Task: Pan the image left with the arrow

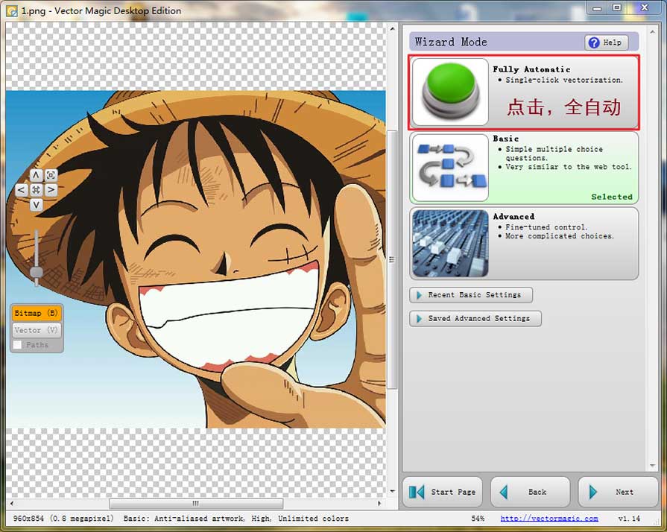Action: (x=21, y=190)
